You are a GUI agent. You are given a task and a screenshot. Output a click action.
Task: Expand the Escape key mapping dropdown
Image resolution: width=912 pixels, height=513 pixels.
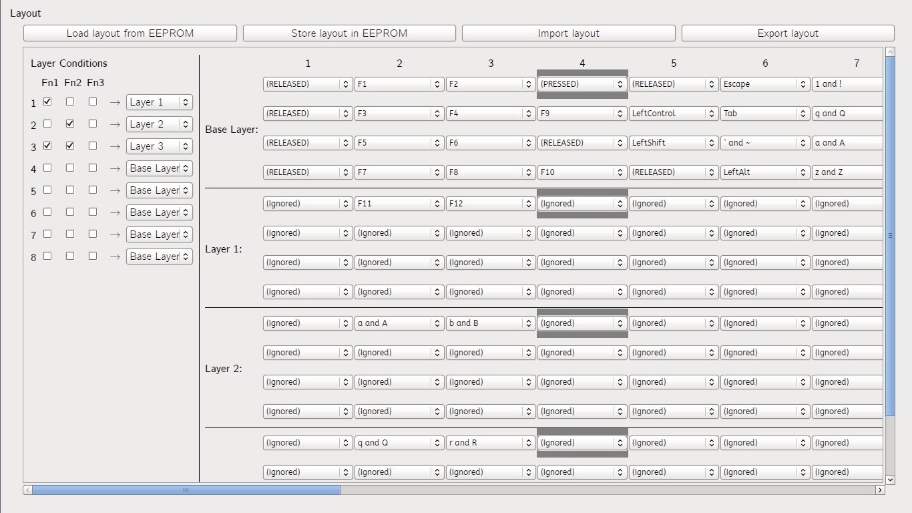click(x=764, y=84)
